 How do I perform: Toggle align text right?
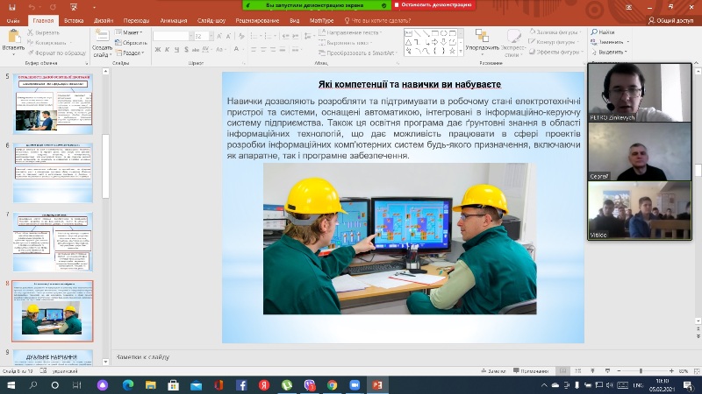pyautogui.click(x=273, y=50)
